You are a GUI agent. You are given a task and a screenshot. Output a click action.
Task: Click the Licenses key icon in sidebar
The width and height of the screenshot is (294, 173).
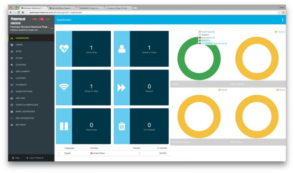pos(12,78)
